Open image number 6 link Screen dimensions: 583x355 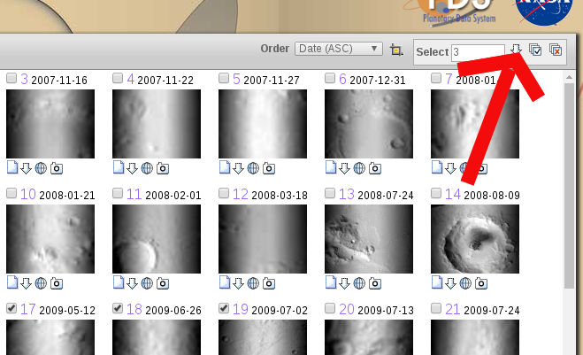coord(342,80)
